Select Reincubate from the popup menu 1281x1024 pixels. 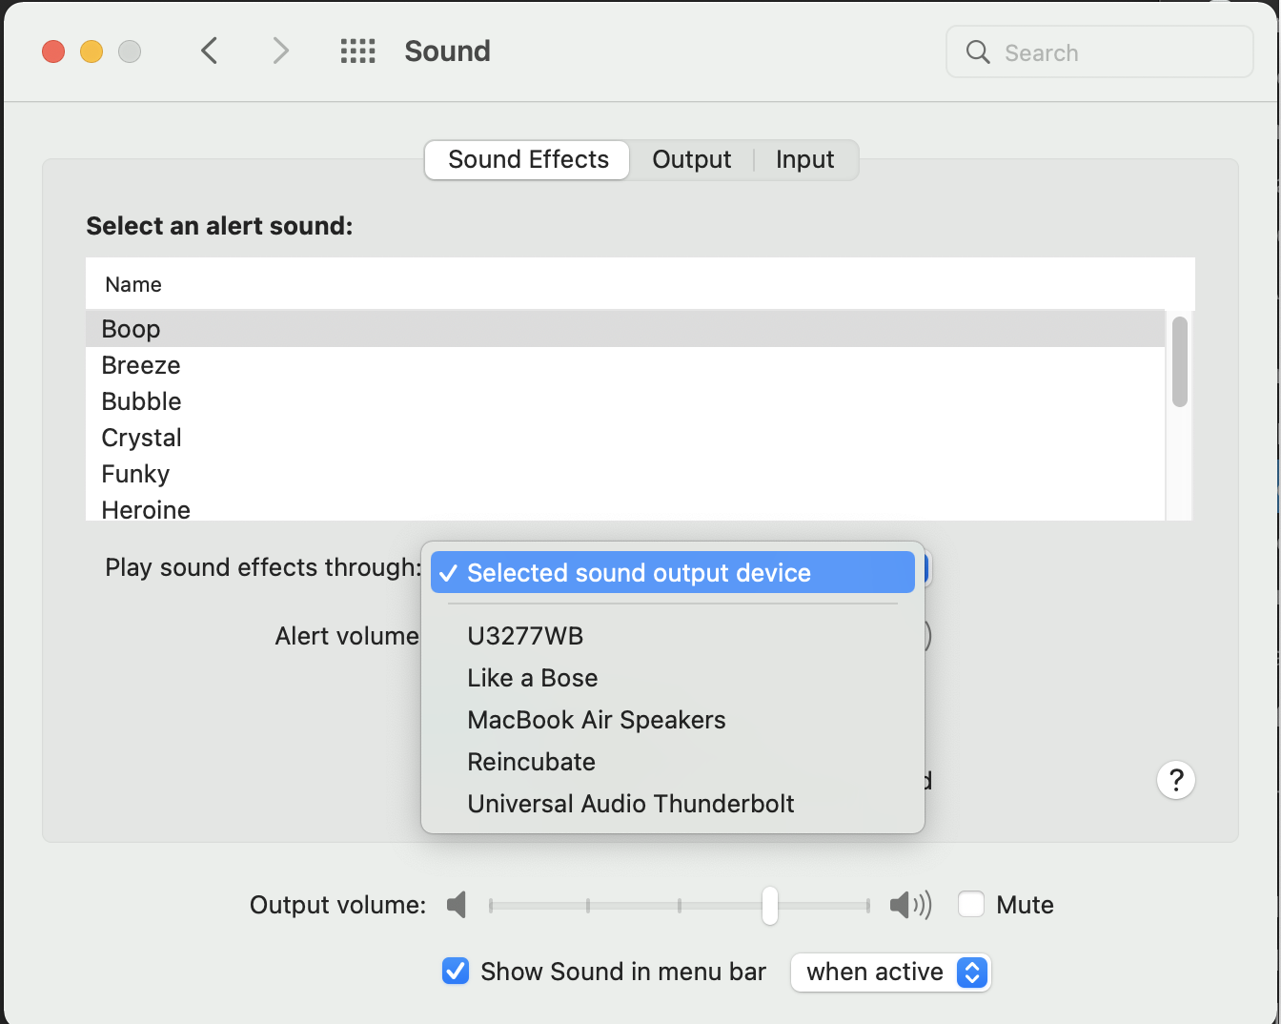(x=673, y=762)
